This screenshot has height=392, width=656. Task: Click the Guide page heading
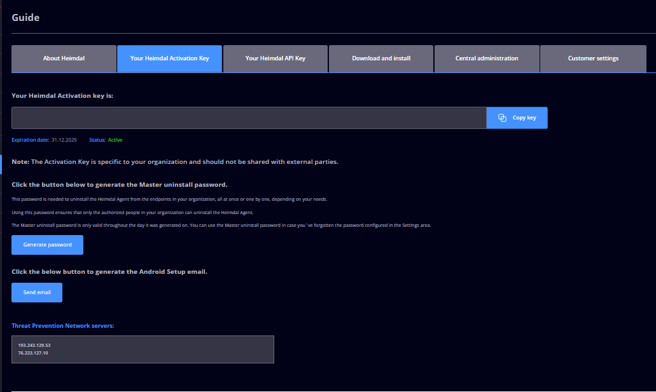coord(25,18)
